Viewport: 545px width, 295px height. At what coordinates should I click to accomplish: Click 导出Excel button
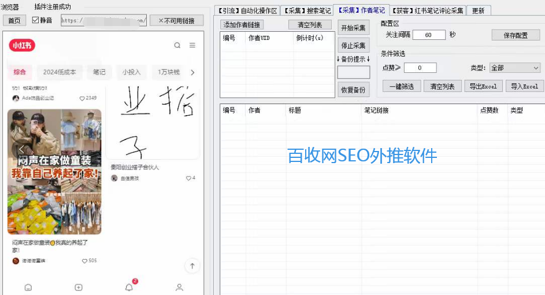484,86
